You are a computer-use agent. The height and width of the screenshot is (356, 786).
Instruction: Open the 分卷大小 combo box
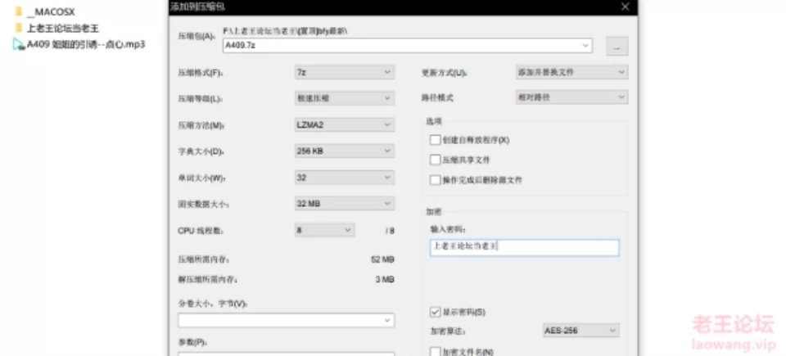pos(287,321)
